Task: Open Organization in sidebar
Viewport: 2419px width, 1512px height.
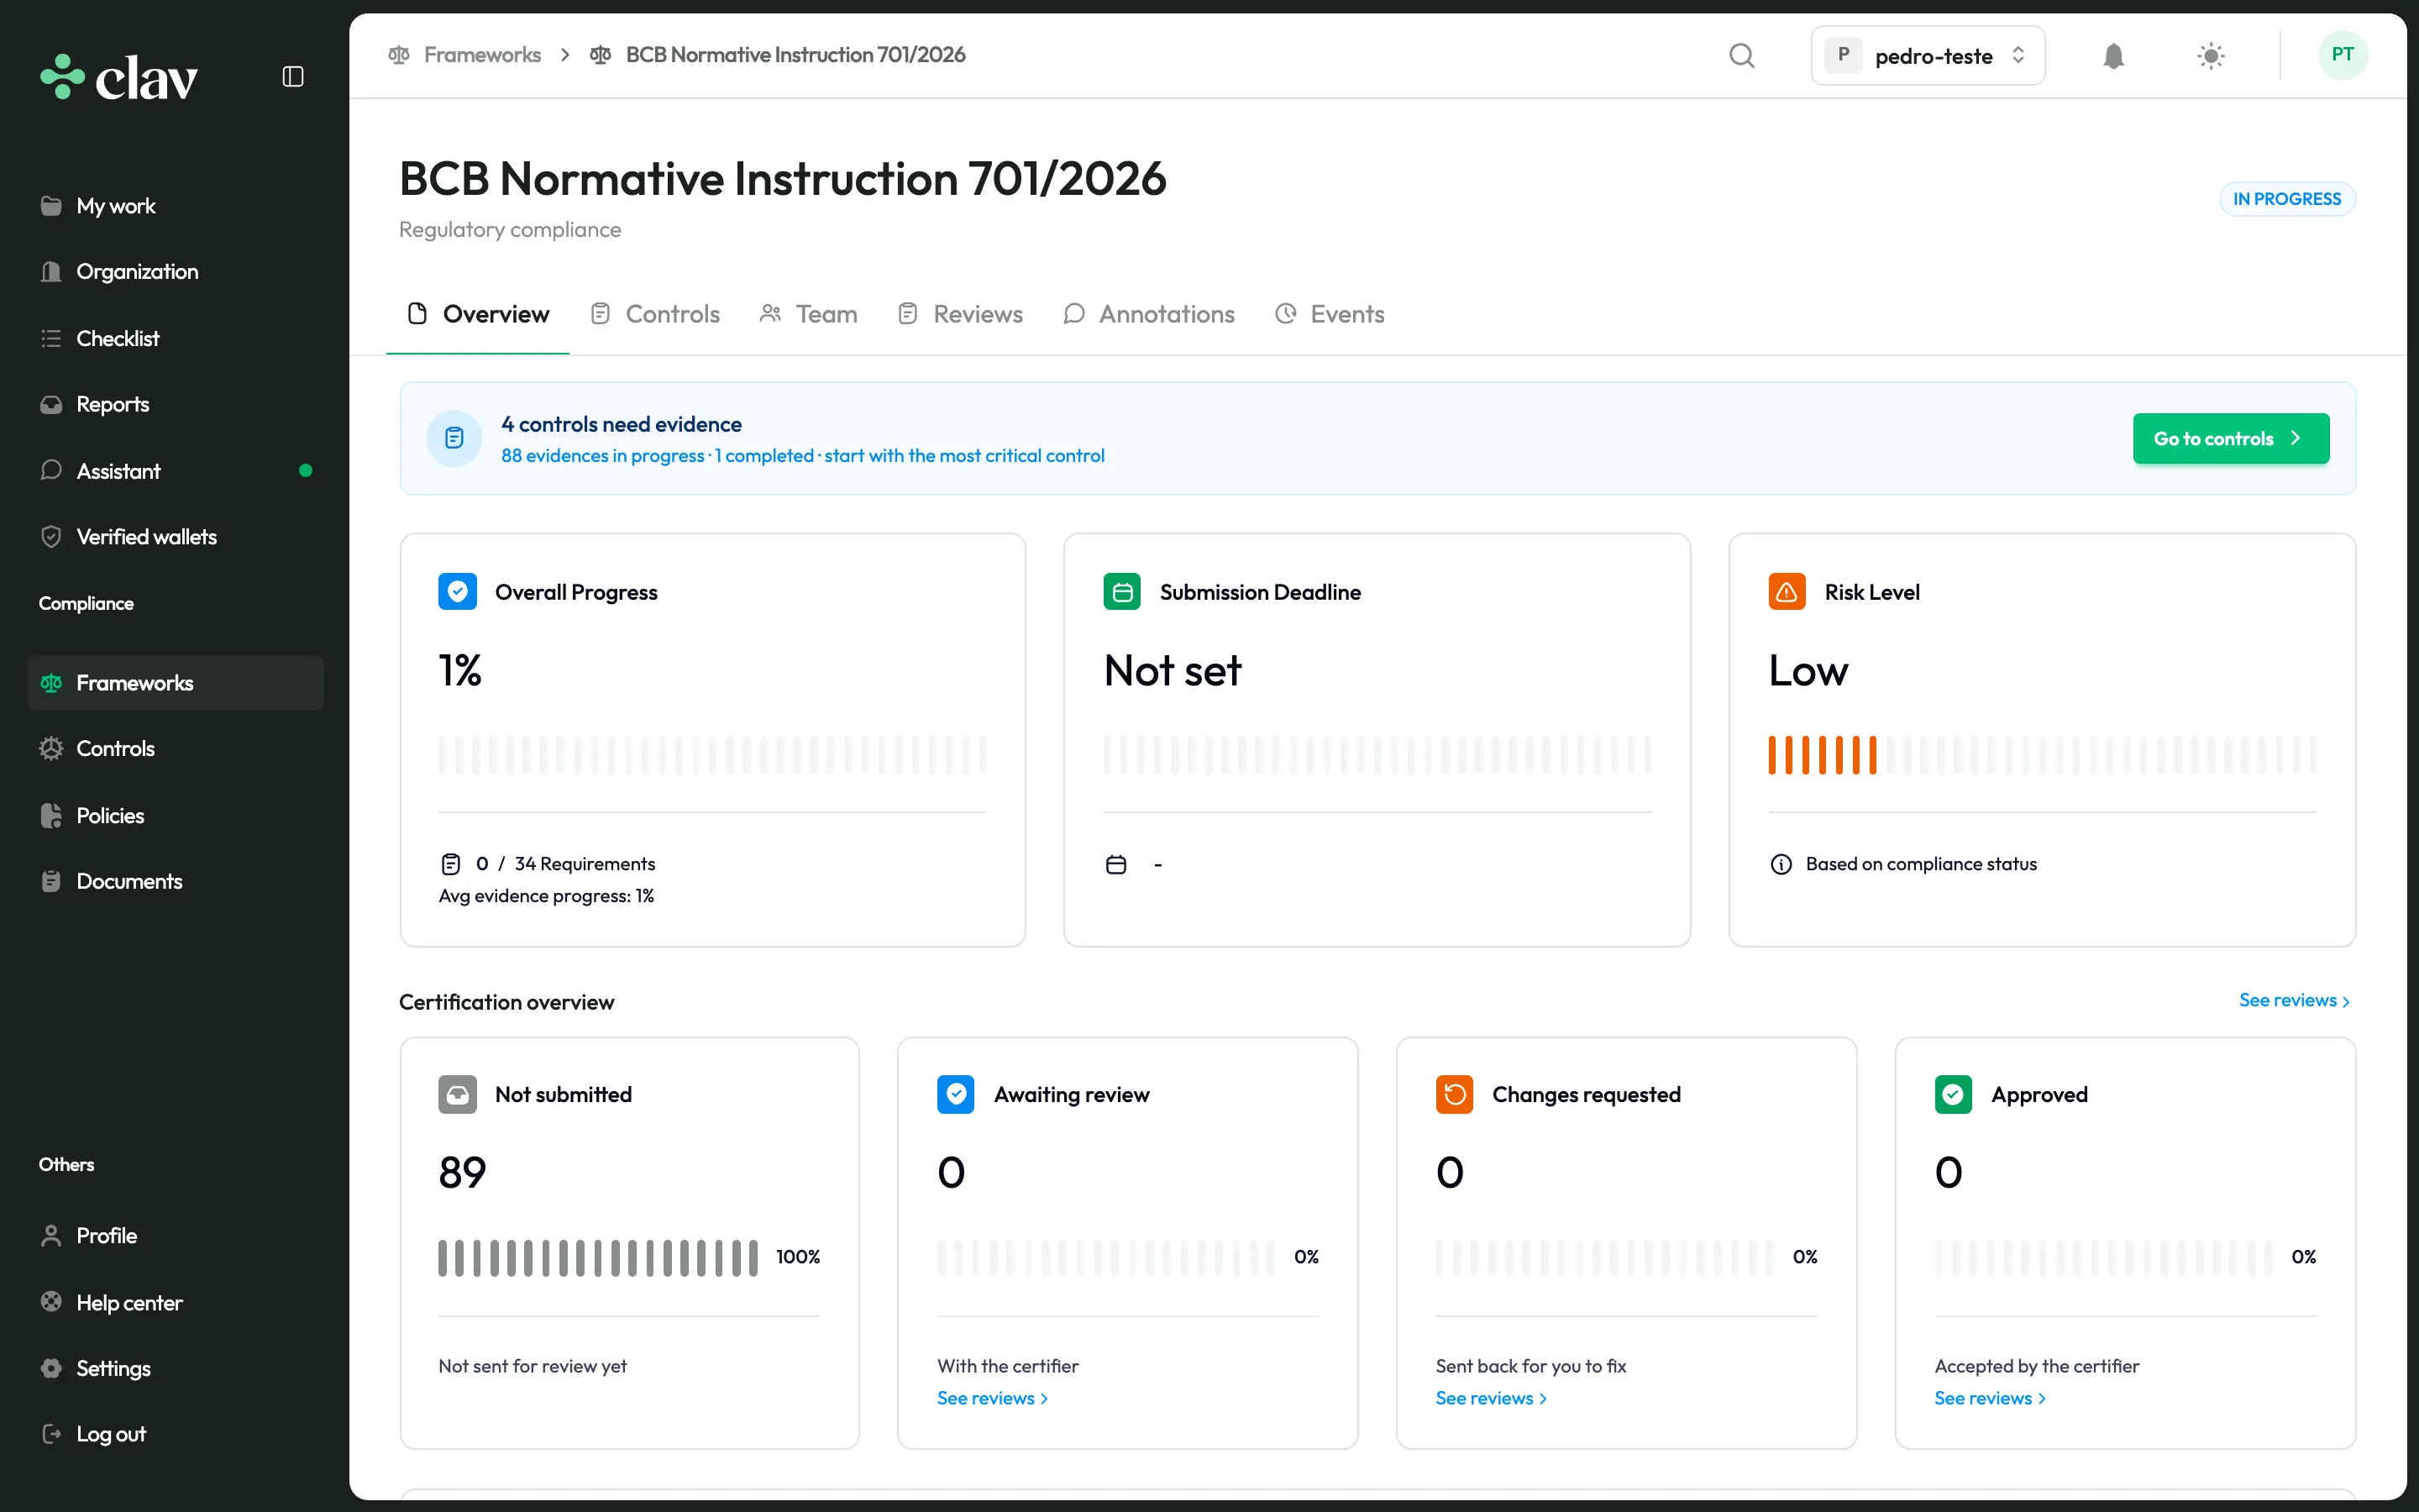Action: [175, 272]
